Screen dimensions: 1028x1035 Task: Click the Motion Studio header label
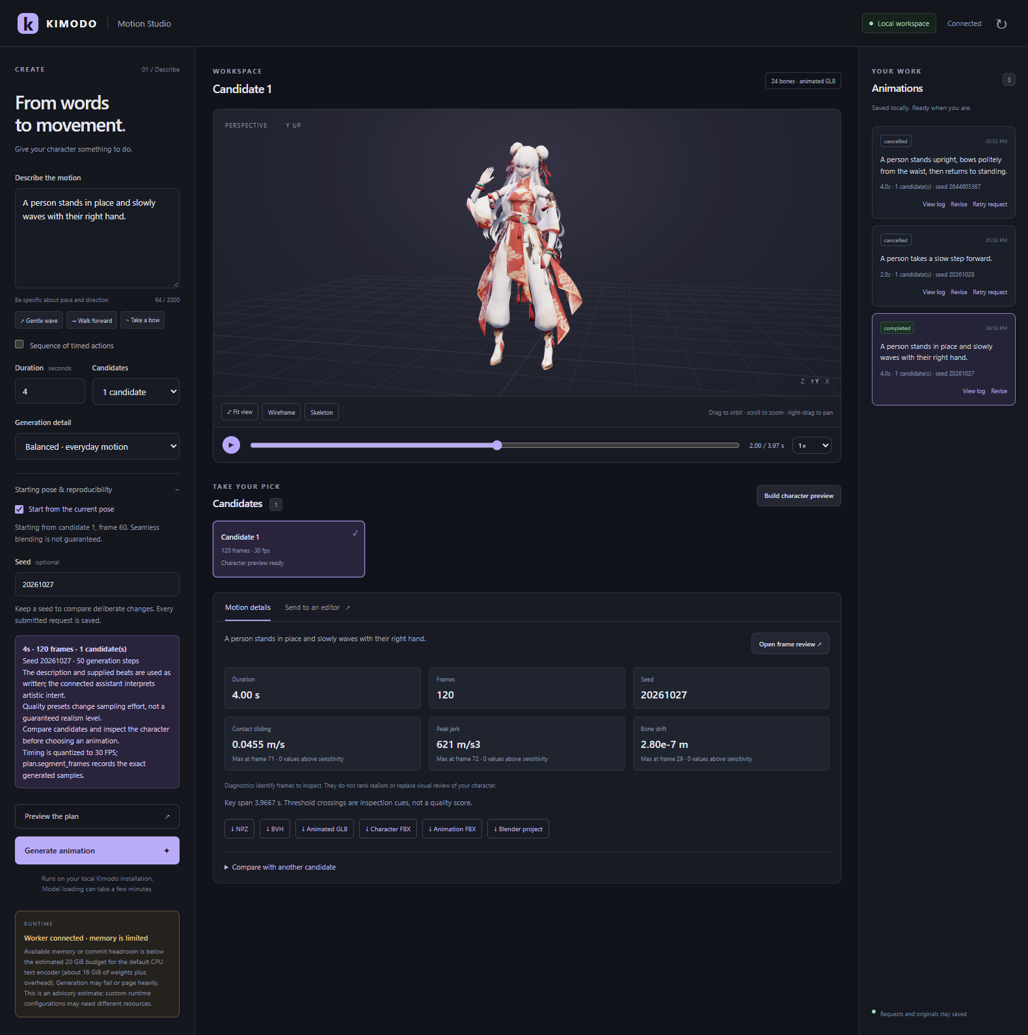point(144,23)
